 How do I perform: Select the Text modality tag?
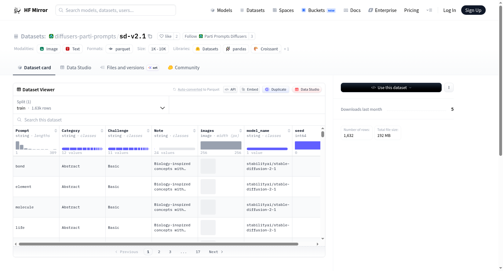(73, 49)
